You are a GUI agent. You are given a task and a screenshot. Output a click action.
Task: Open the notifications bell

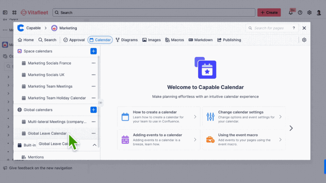[291, 12]
